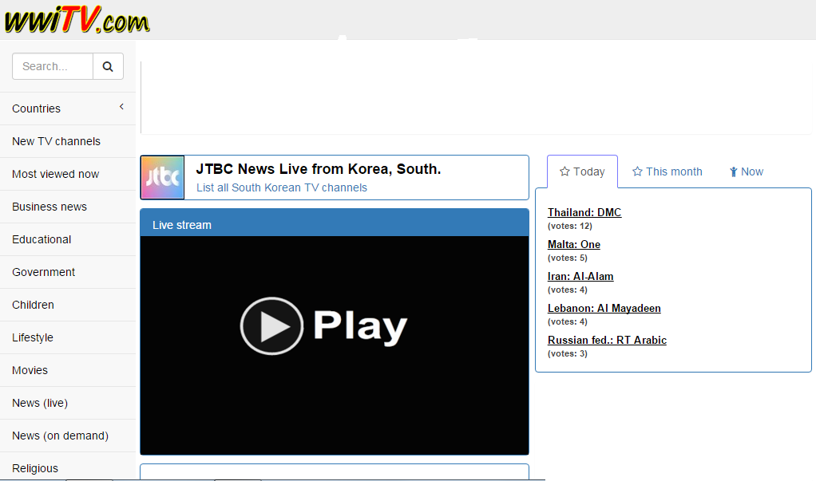
Task: Click the JTBC News Live from Korea heading
Action: [319, 169]
